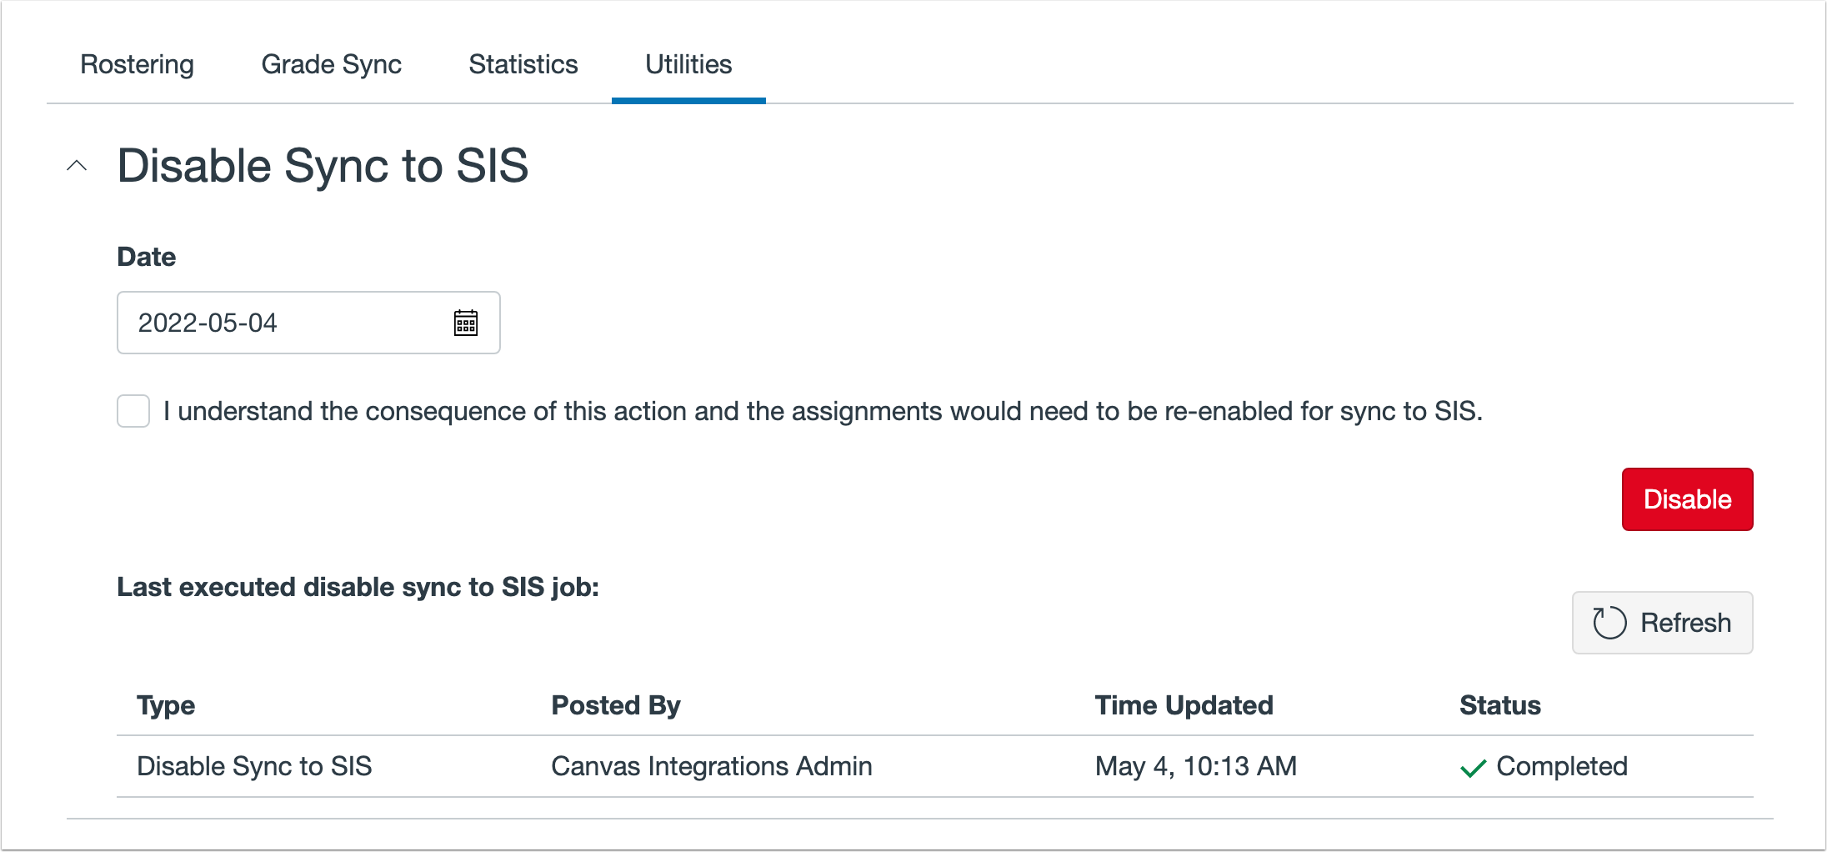Go to the Statistics tab
The width and height of the screenshot is (1827, 852).
click(523, 64)
